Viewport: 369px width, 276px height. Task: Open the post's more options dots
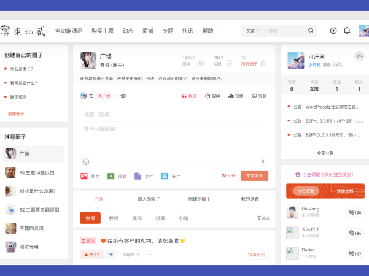[x=149, y=255]
